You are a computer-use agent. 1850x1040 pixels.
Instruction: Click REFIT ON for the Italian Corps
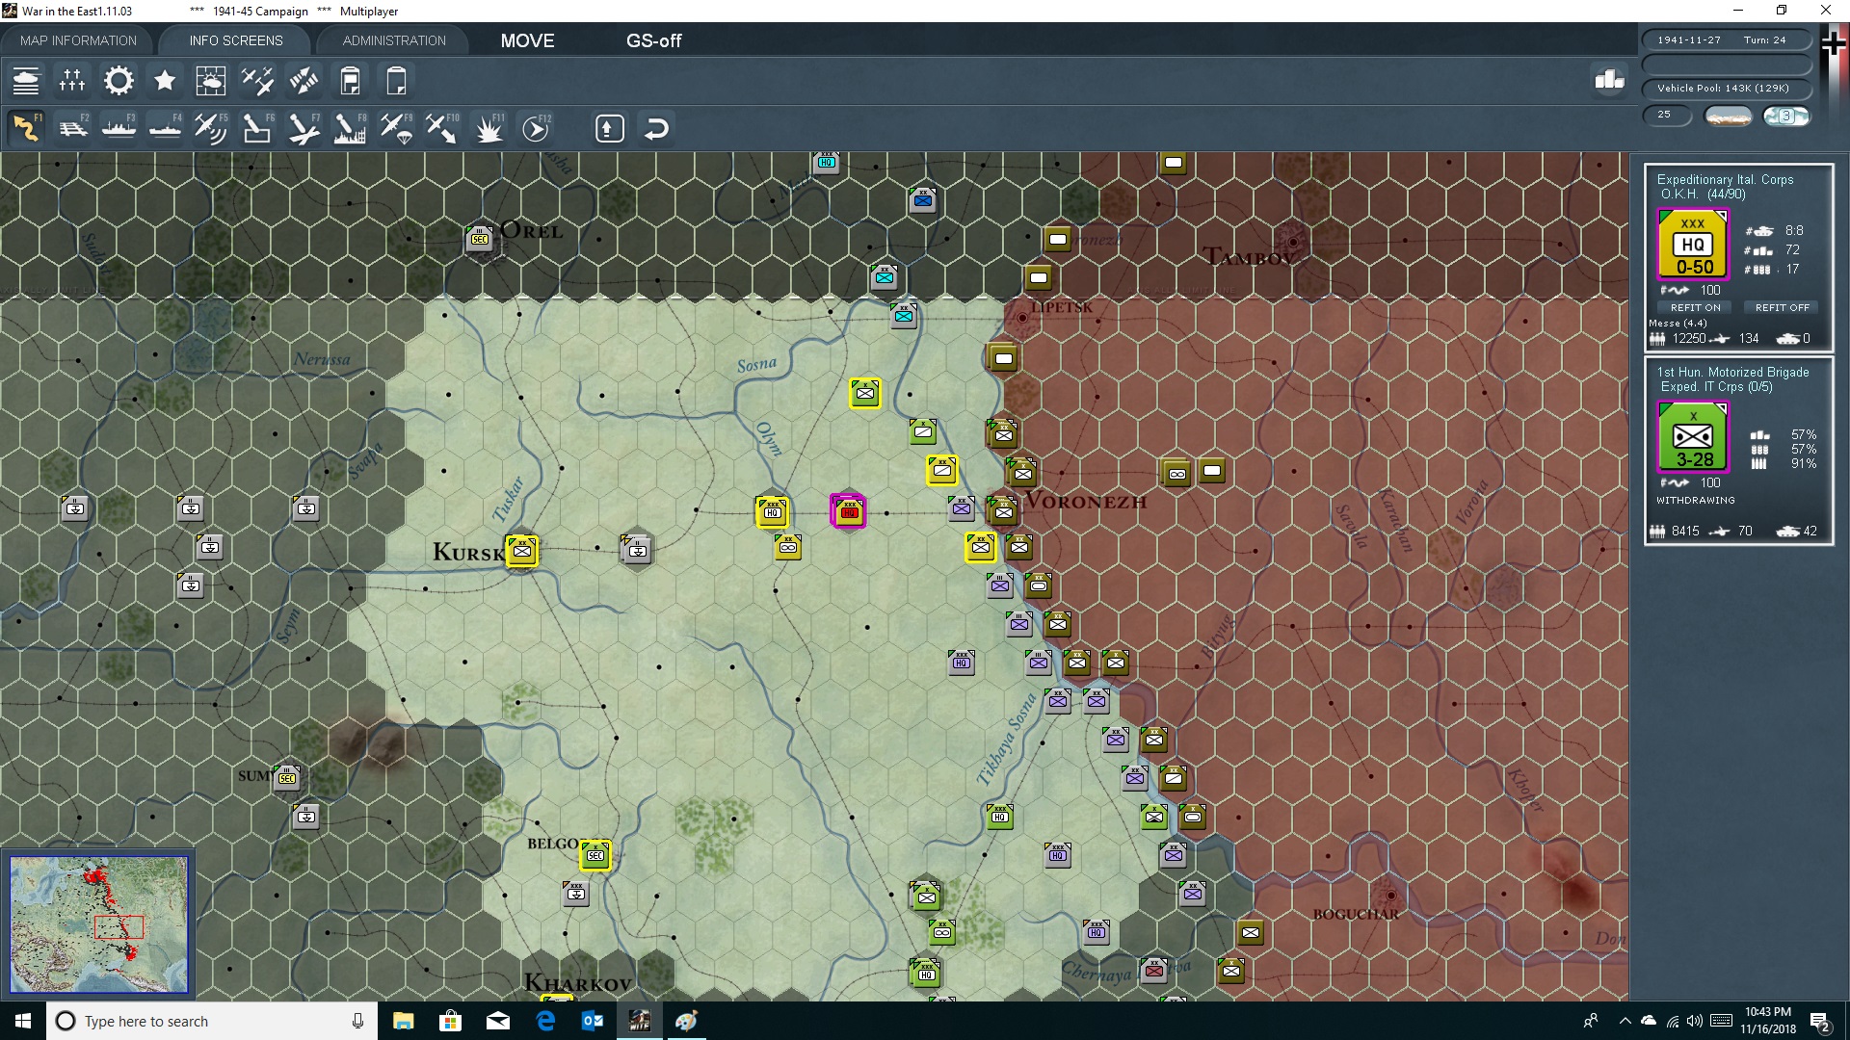(x=1695, y=307)
